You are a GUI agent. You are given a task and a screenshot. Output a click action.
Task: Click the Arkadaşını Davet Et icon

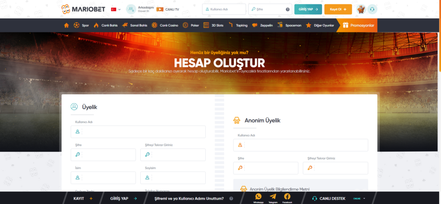pos(131,9)
